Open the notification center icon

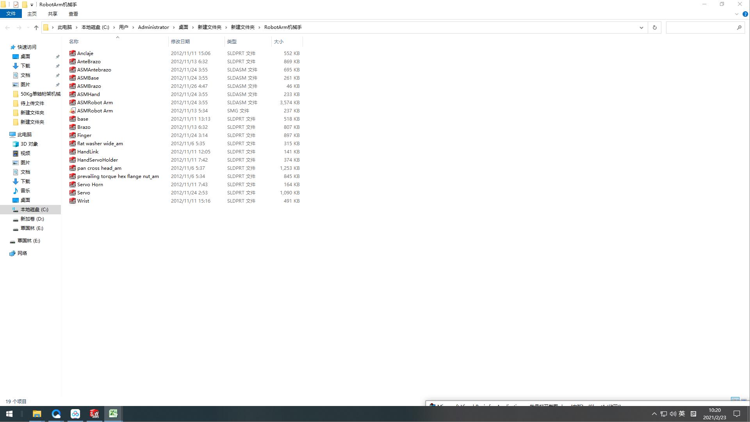[x=737, y=414]
